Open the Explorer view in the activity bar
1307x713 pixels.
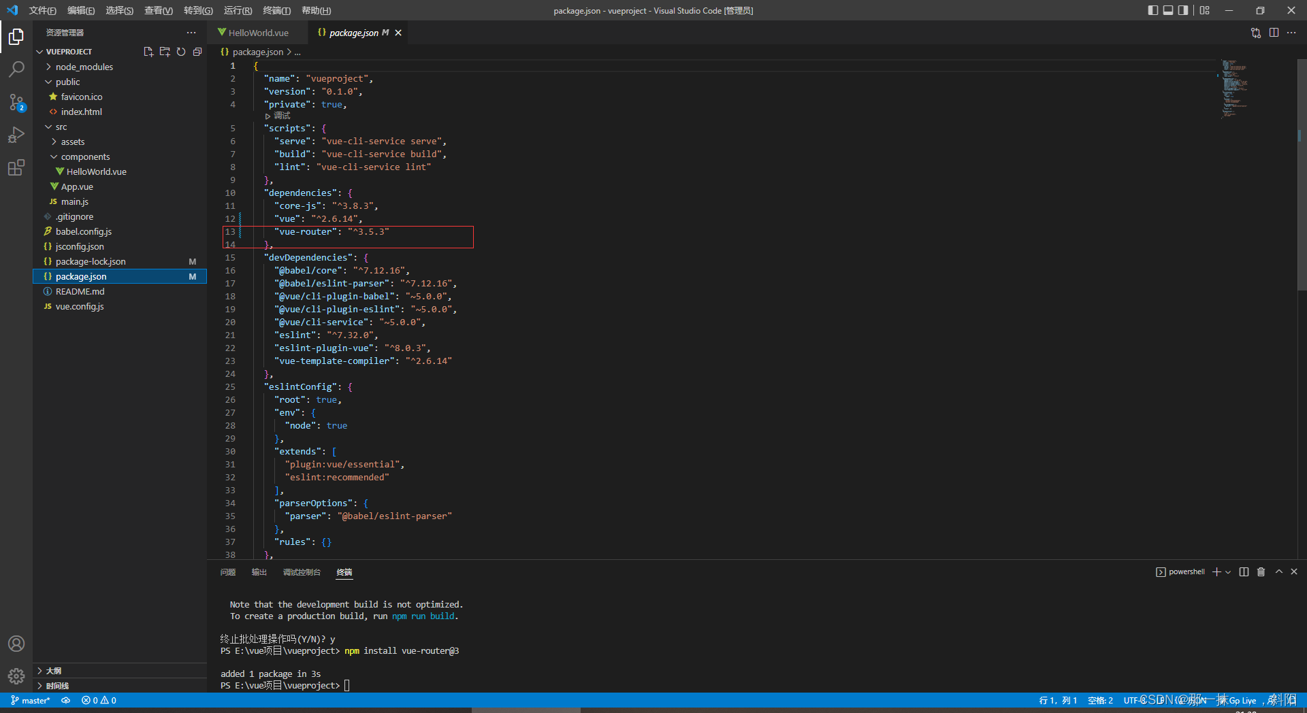16,37
